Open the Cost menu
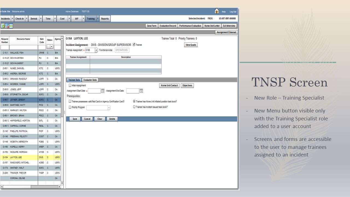Viewport: 350px width, 197px height. point(62,19)
